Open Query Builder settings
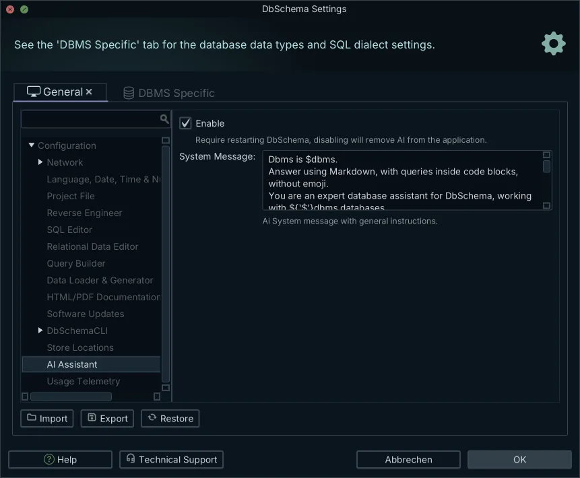The height and width of the screenshot is (478, 580). point(76,263)
